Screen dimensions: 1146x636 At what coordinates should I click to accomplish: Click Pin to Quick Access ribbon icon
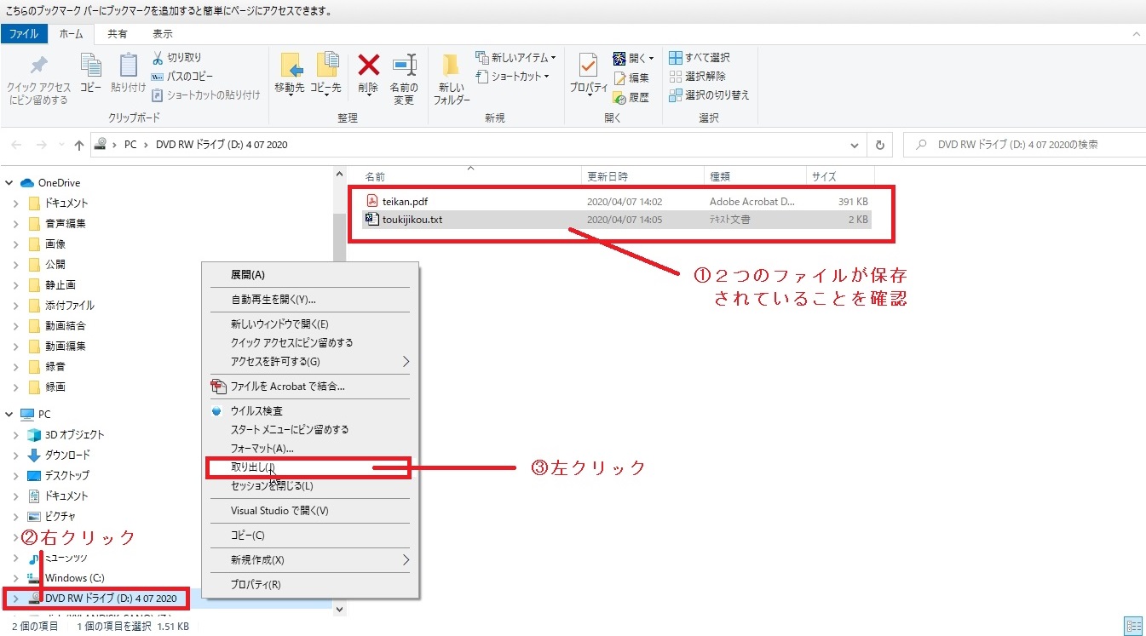point(38,66)
